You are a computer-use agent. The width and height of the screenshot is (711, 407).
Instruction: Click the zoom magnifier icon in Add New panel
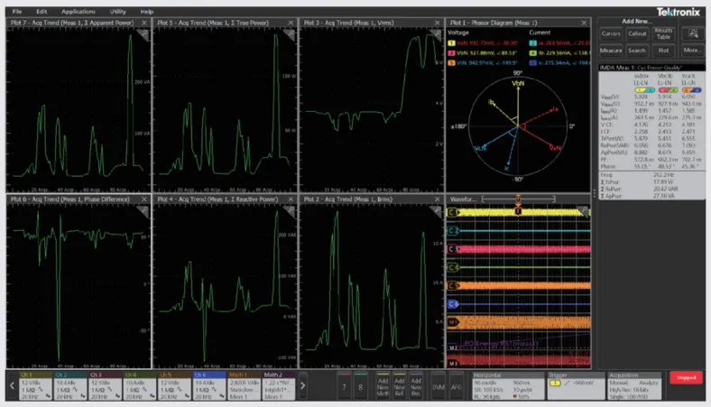tap(695, 32)
